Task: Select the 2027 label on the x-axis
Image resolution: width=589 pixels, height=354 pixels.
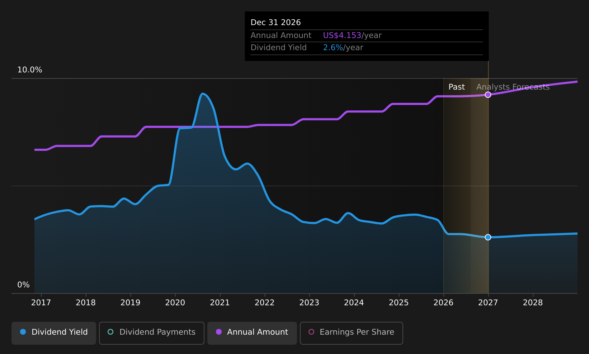Action: click(488, 303)
